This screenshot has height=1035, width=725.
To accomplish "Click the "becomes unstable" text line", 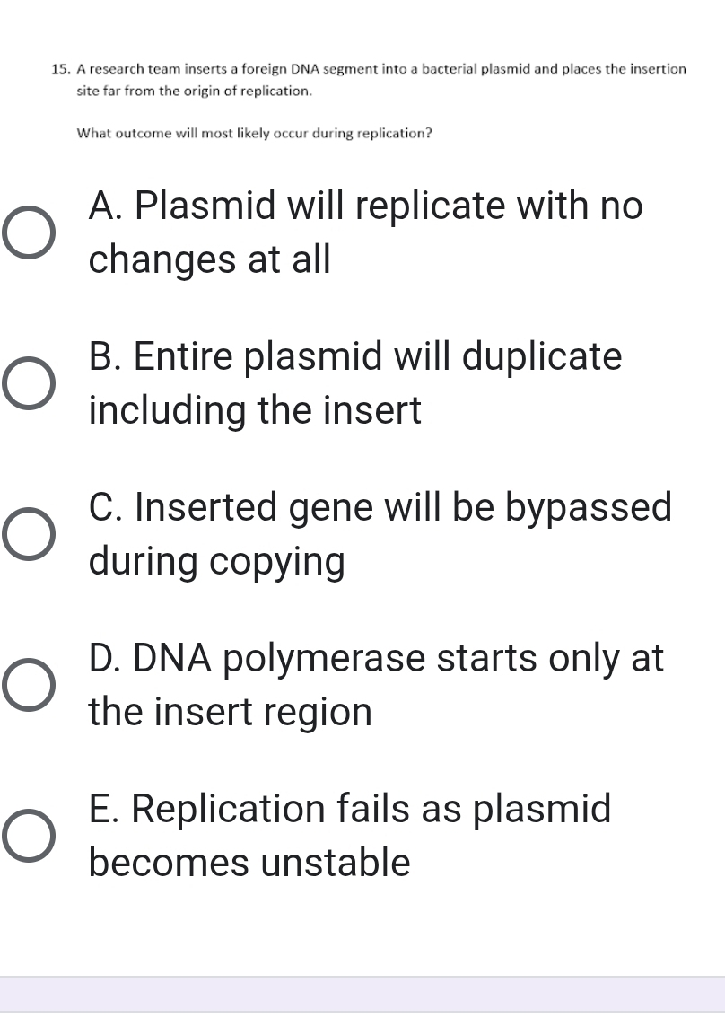I will click(x=249, y=864).
